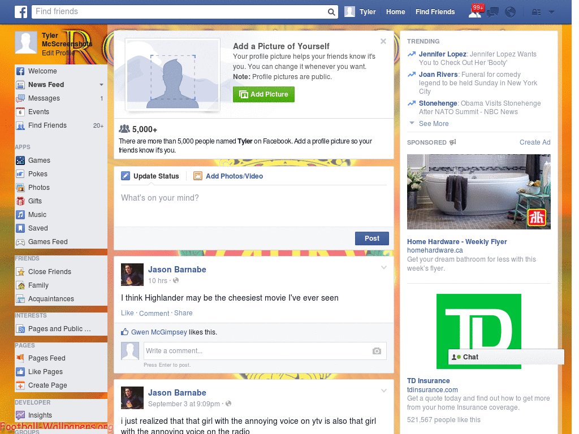Open Tyler profile link in top bar
579x434 pixels.
coord(368,12)
